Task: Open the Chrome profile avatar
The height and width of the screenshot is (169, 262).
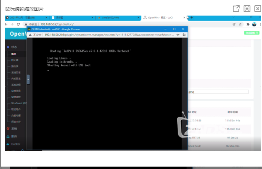Action: click(254, 24)
